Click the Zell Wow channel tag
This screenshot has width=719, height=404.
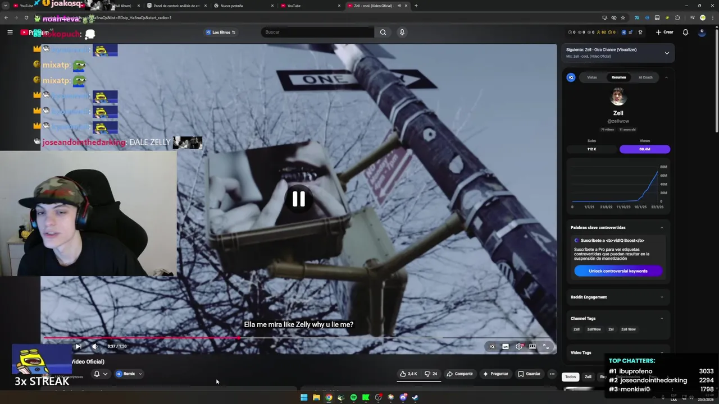point(628,329)
